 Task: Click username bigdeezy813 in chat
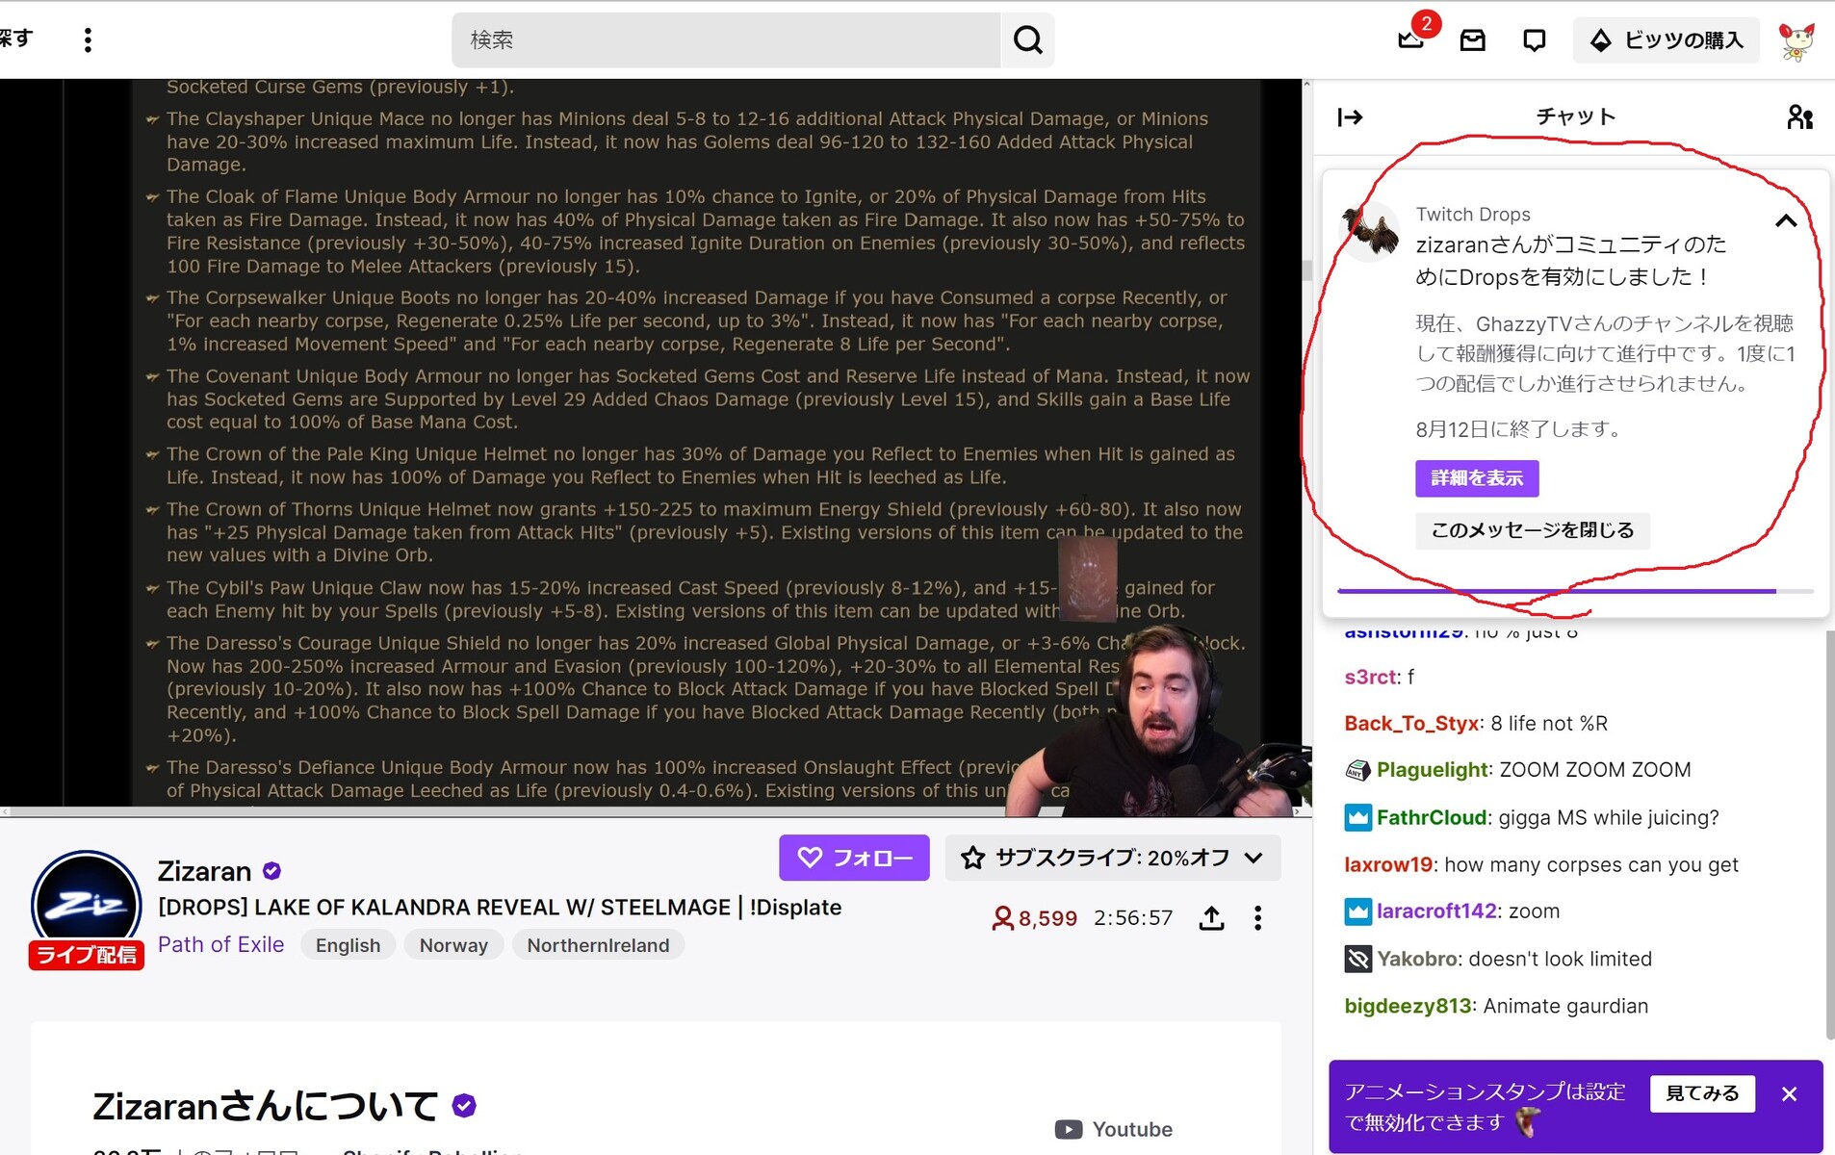(x=1408, y=1006)
